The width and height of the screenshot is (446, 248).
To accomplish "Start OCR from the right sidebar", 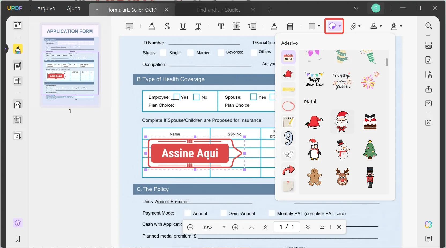I will pos(428,45).
